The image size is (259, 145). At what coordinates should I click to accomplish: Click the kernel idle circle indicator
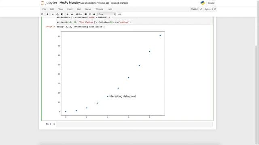[x=215, y=9]
